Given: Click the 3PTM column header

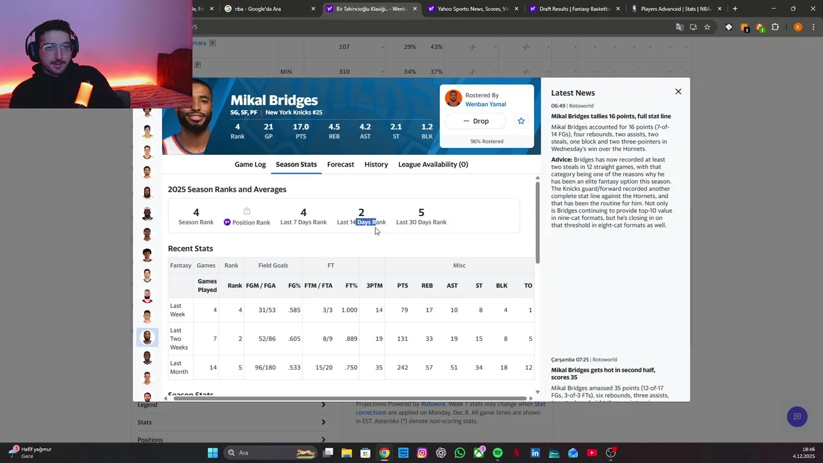Looking at the screenshot, I should tap(374, 286).
